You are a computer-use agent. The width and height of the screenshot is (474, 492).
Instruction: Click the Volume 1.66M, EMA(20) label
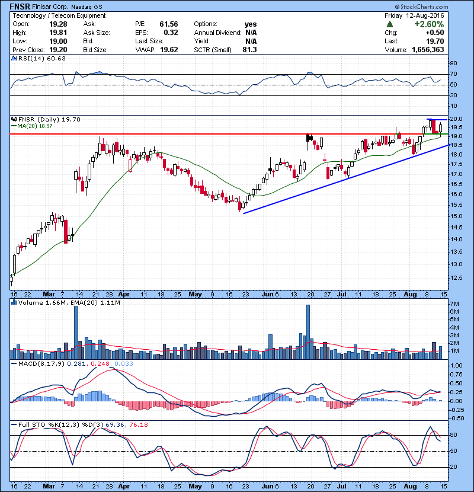coord(69,302)
